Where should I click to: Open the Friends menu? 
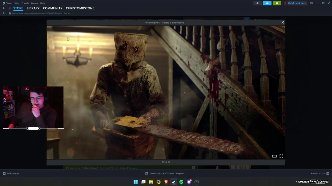(25, 3)
